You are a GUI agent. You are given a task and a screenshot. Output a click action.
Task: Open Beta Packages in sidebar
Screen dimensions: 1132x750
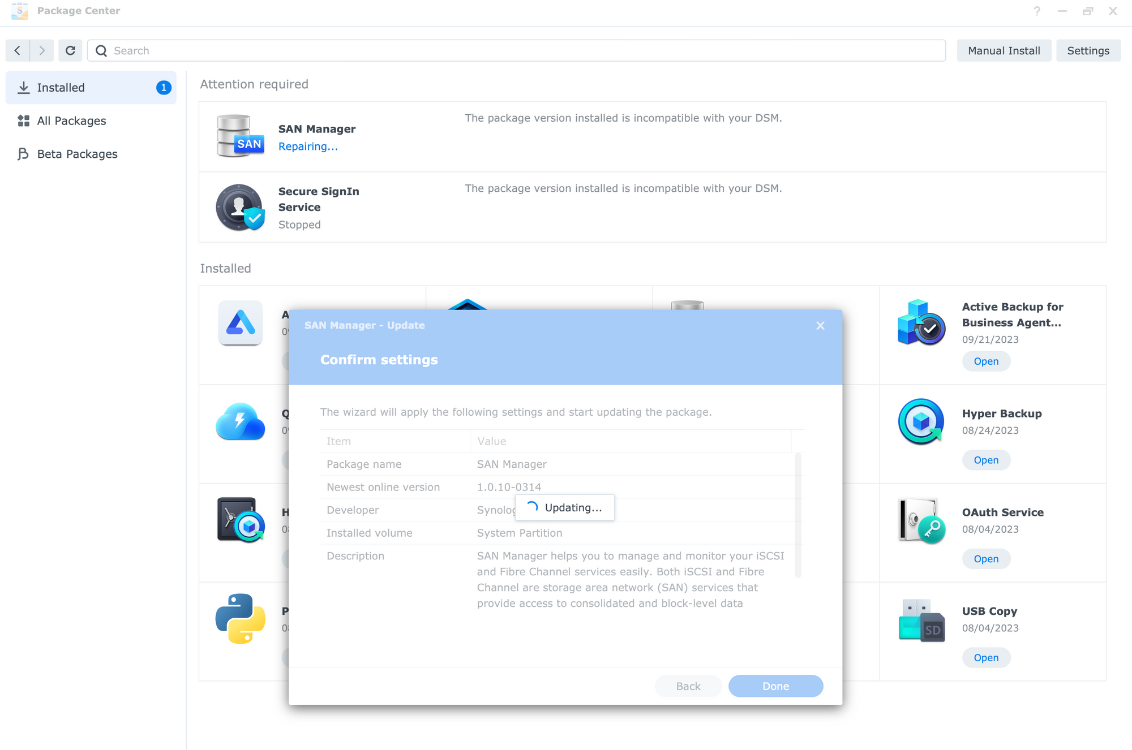point(91,154)
